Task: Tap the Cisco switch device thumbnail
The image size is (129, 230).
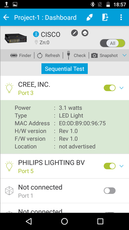Action: pyautogui.click(x=16, y=38)
